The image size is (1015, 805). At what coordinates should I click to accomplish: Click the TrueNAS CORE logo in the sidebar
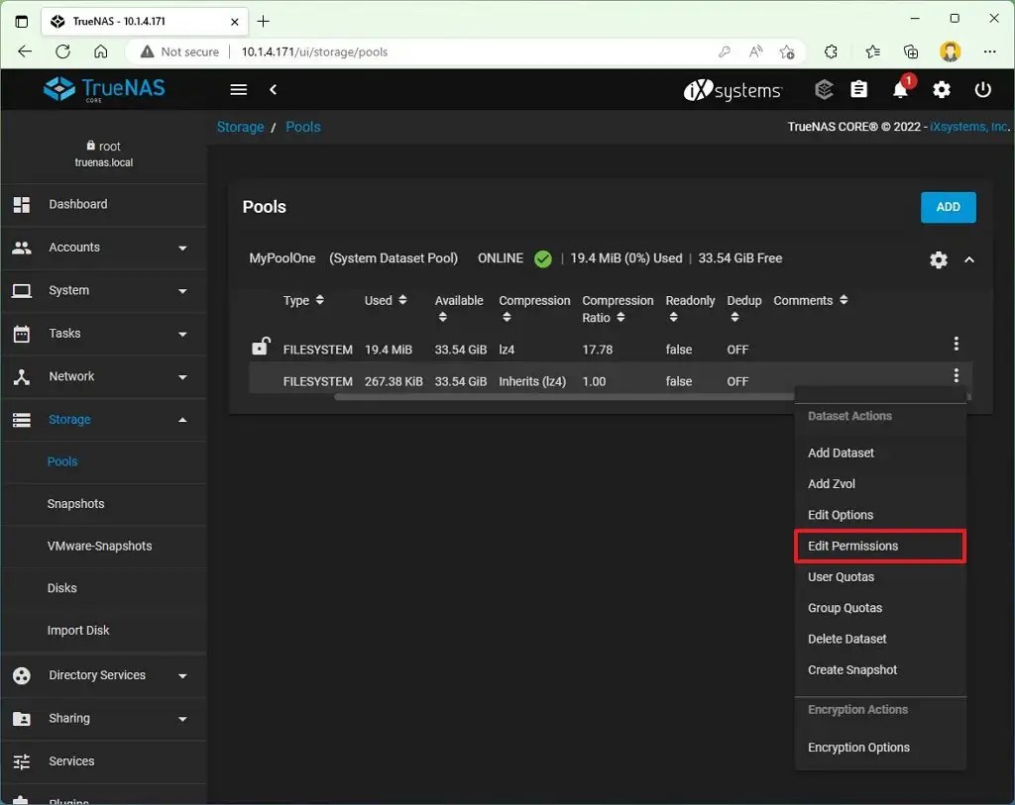(103, 88)
